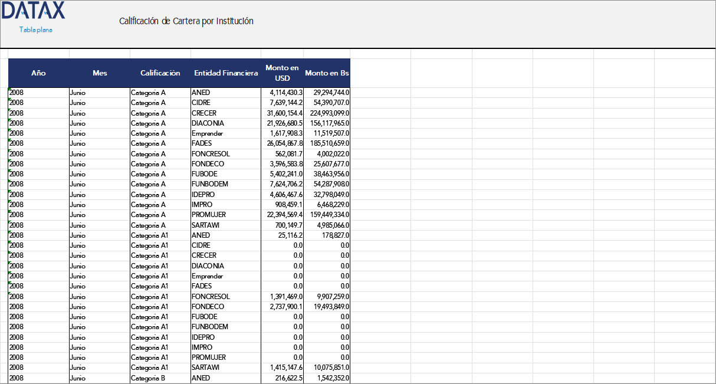Select the Calificación de Cartera por Institución title
The image size is (716, 384).
(186, 21)
